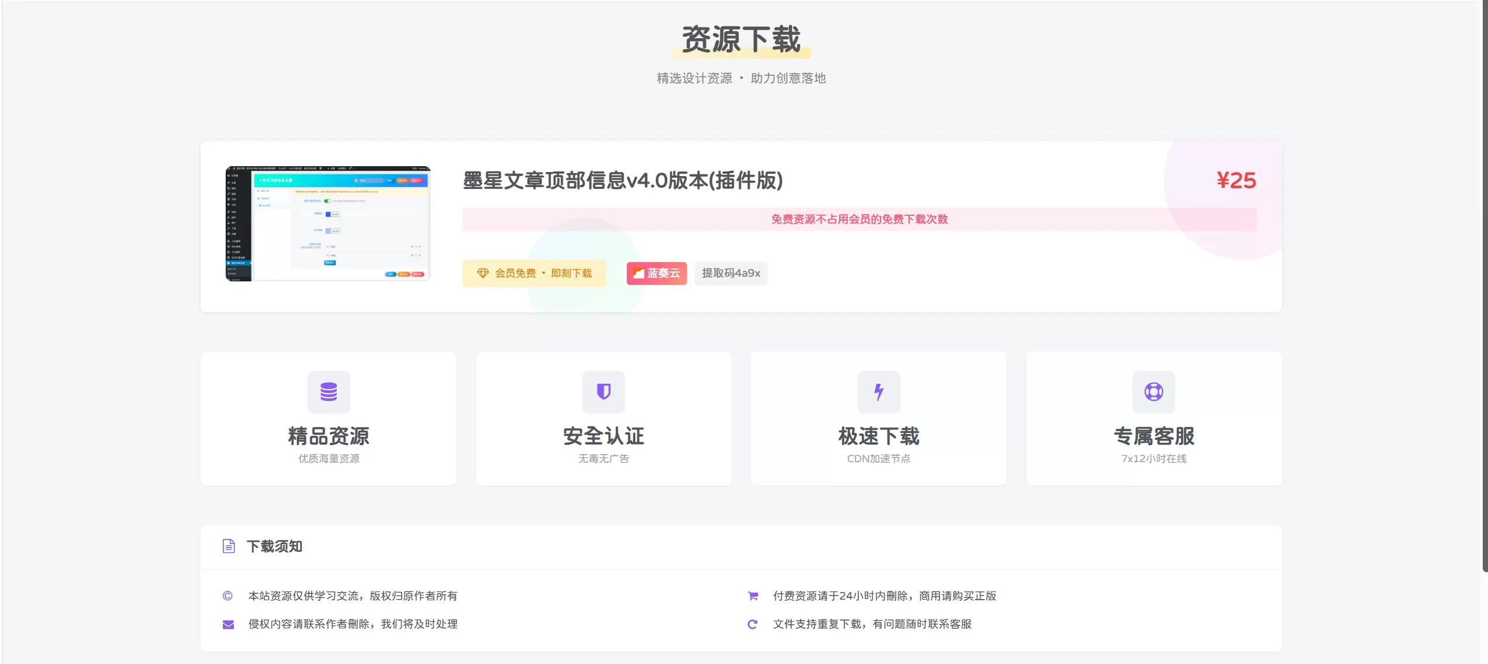This screenshot has height=664, width=1488.
Task: Click the 下载须知 section heading
Action: pos(274,546)
